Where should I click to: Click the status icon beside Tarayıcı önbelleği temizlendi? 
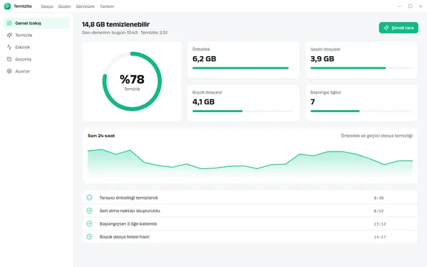pos(89,198)
